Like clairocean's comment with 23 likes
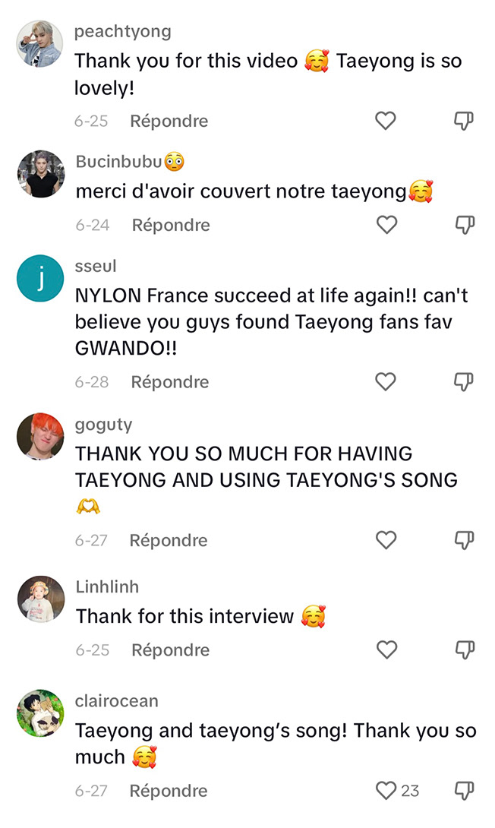Image resolution: width=495 pixels, height=828 pixels. [x=386, y=791]
